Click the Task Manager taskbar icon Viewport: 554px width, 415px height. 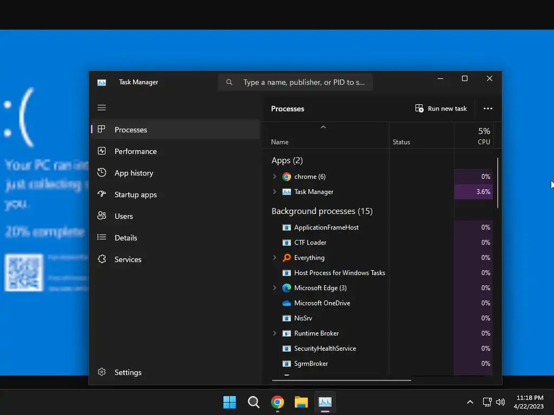(x=325, y=402)
